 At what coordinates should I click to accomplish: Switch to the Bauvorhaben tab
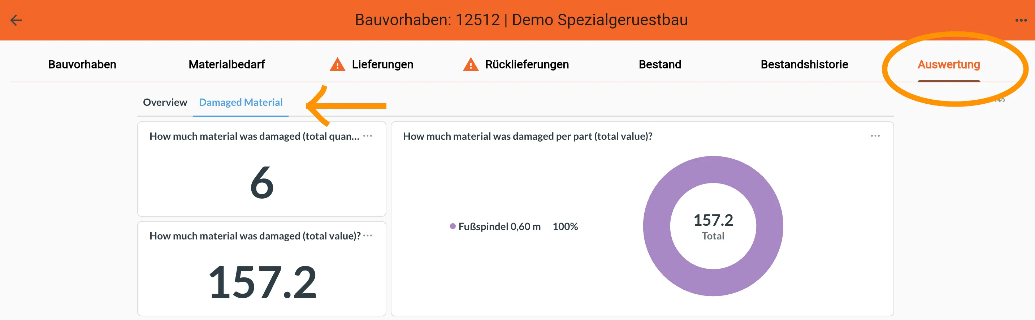pos(82,64)
